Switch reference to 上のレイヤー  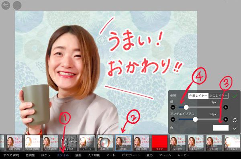[218, 96]
